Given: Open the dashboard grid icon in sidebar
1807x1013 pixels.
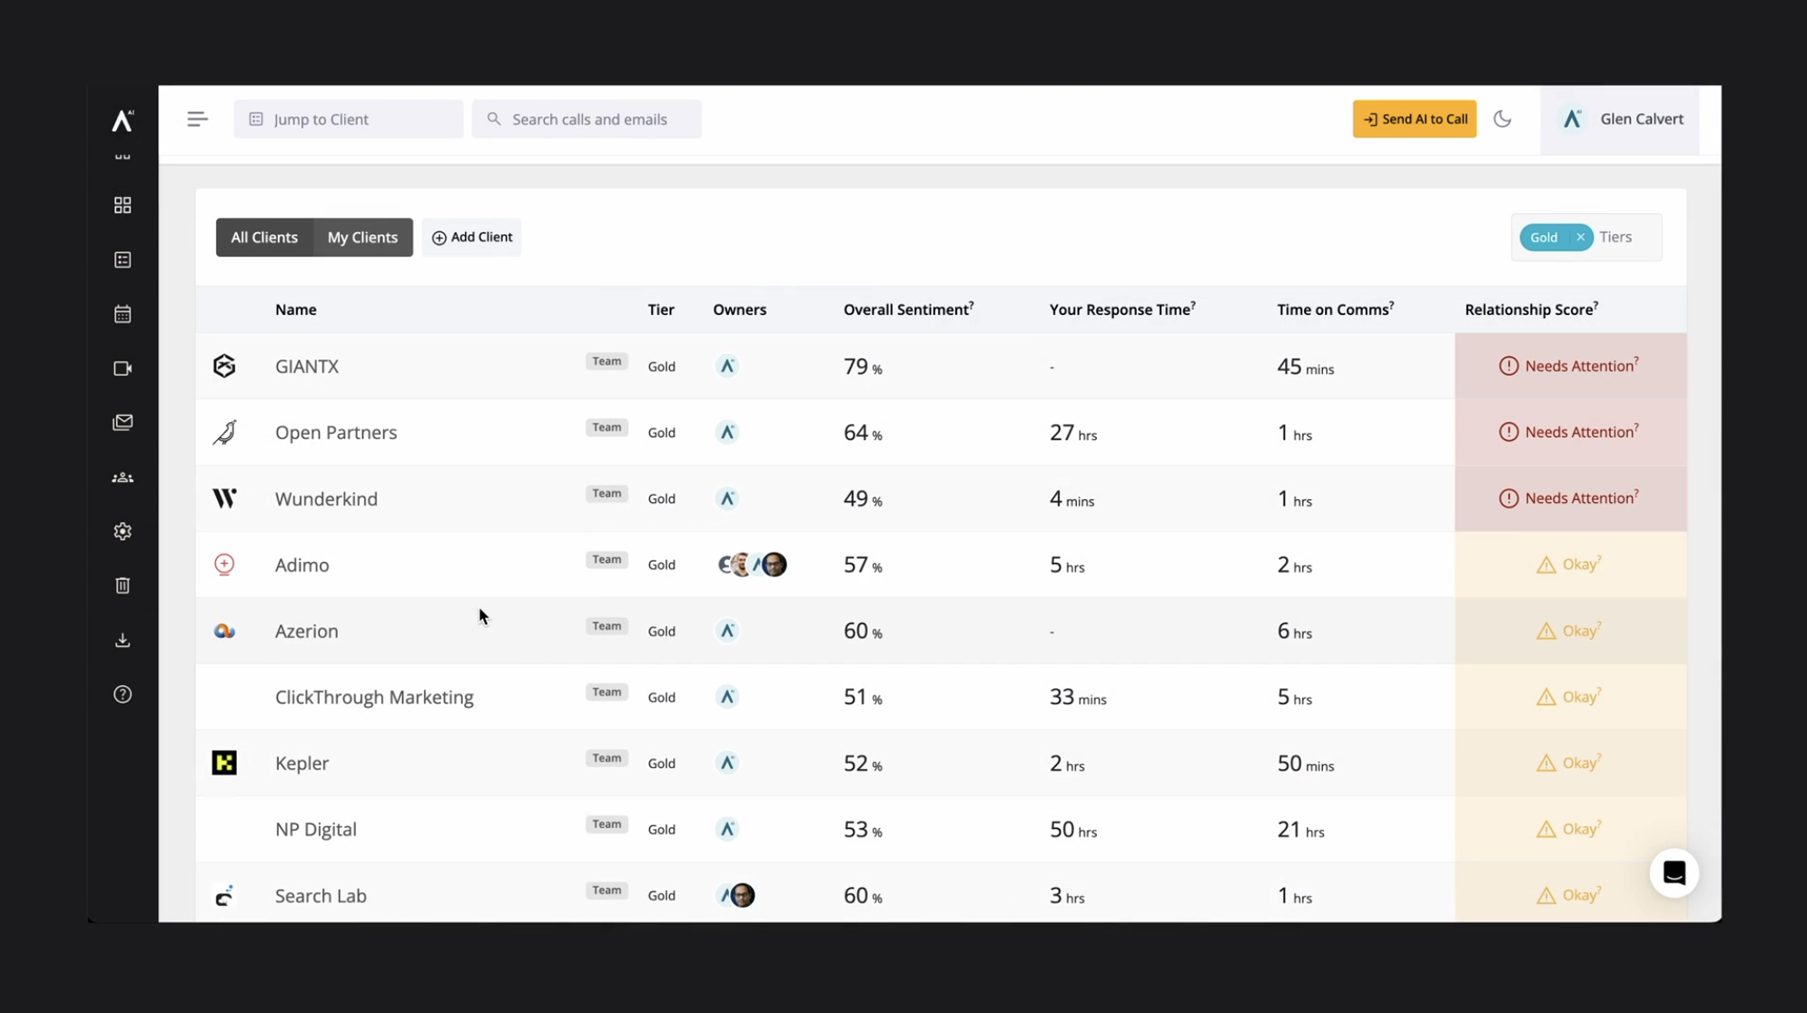Looking at the screenshot, I should coord(123,205).
